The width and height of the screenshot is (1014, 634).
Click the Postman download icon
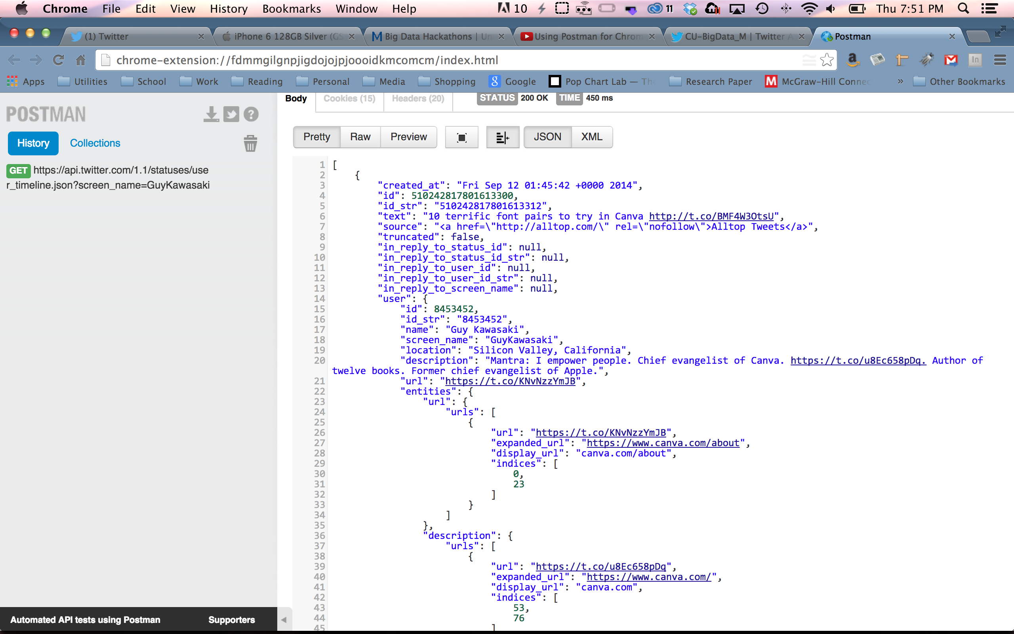[211, 114]
